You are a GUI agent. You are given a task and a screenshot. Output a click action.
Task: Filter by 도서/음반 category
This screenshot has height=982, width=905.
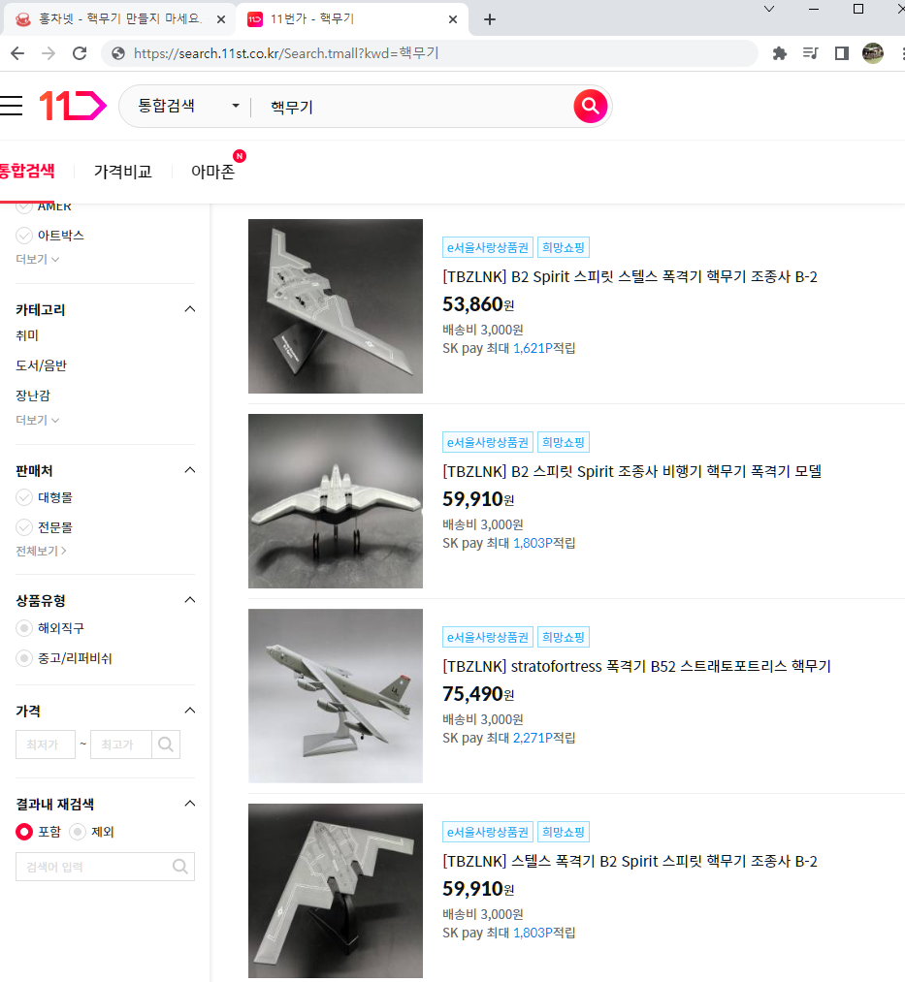[x=42, y=365]
